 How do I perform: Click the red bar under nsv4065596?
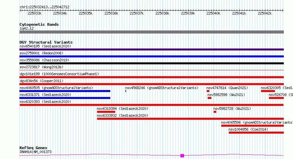[253, 126]
